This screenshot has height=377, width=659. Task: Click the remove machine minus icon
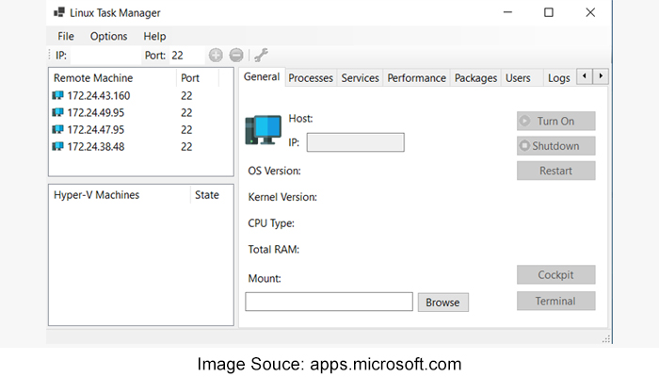pos(235,56)
